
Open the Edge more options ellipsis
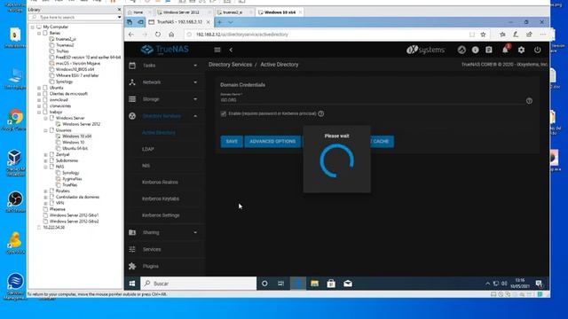542,35
